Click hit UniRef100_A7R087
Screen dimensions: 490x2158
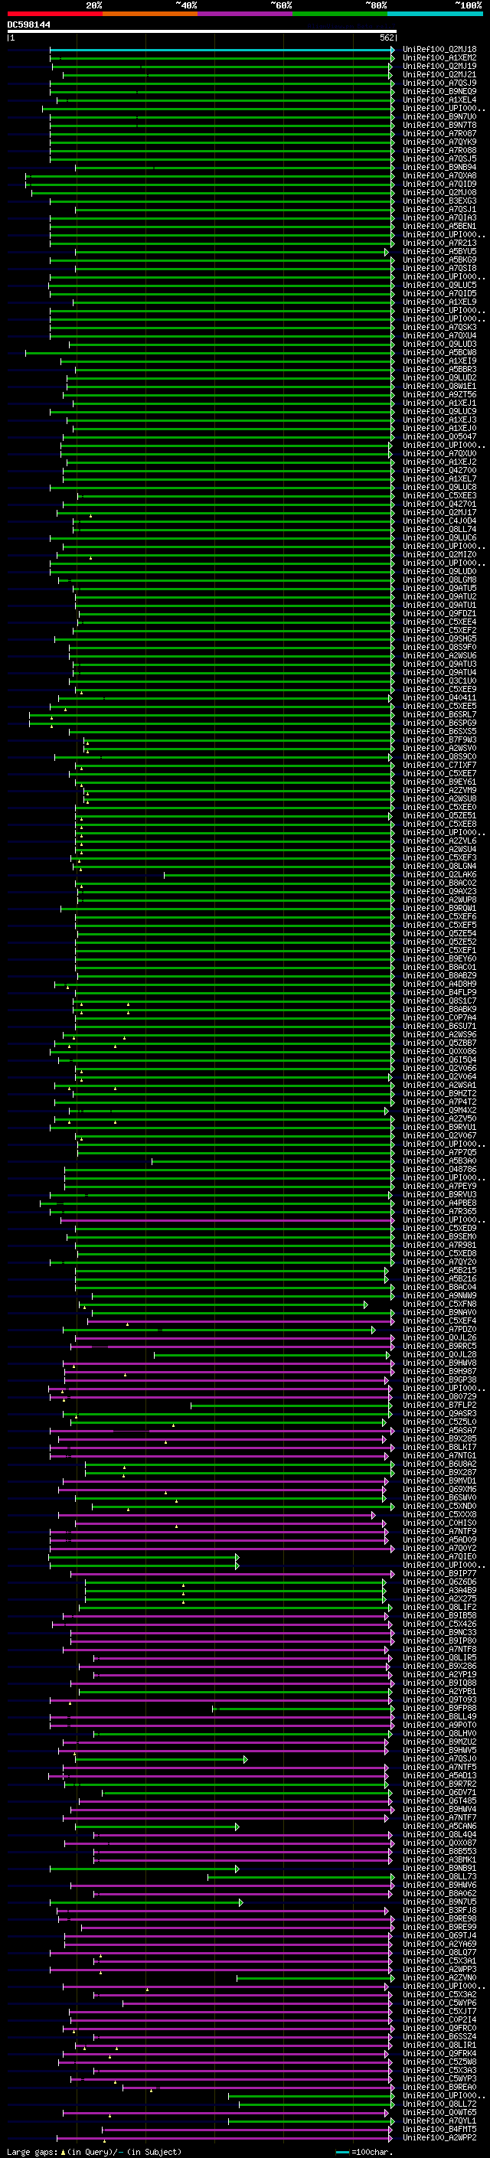[439, 133]
